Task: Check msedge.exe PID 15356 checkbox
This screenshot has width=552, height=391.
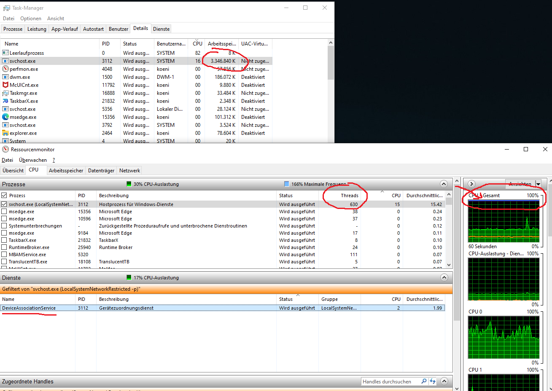Action: [x=4, y=212]
